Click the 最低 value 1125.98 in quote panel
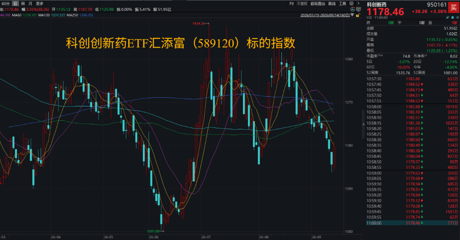This screenshot has height=240, width=460. point(433,51)
